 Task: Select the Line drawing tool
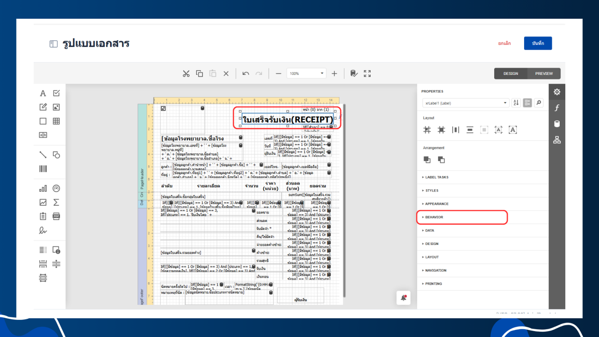(x=43, y=155)
